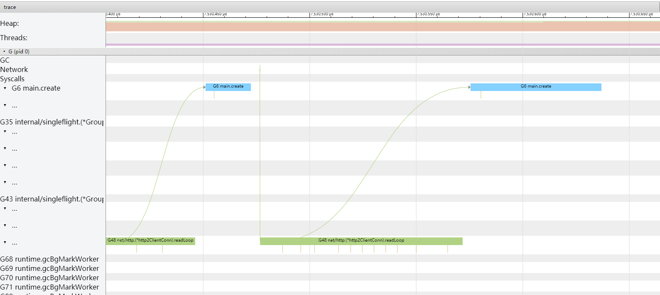This screenshot has height=295, width=660.
Task: Collapse the G6 main.create track
Action: click(x=5, y=88)
